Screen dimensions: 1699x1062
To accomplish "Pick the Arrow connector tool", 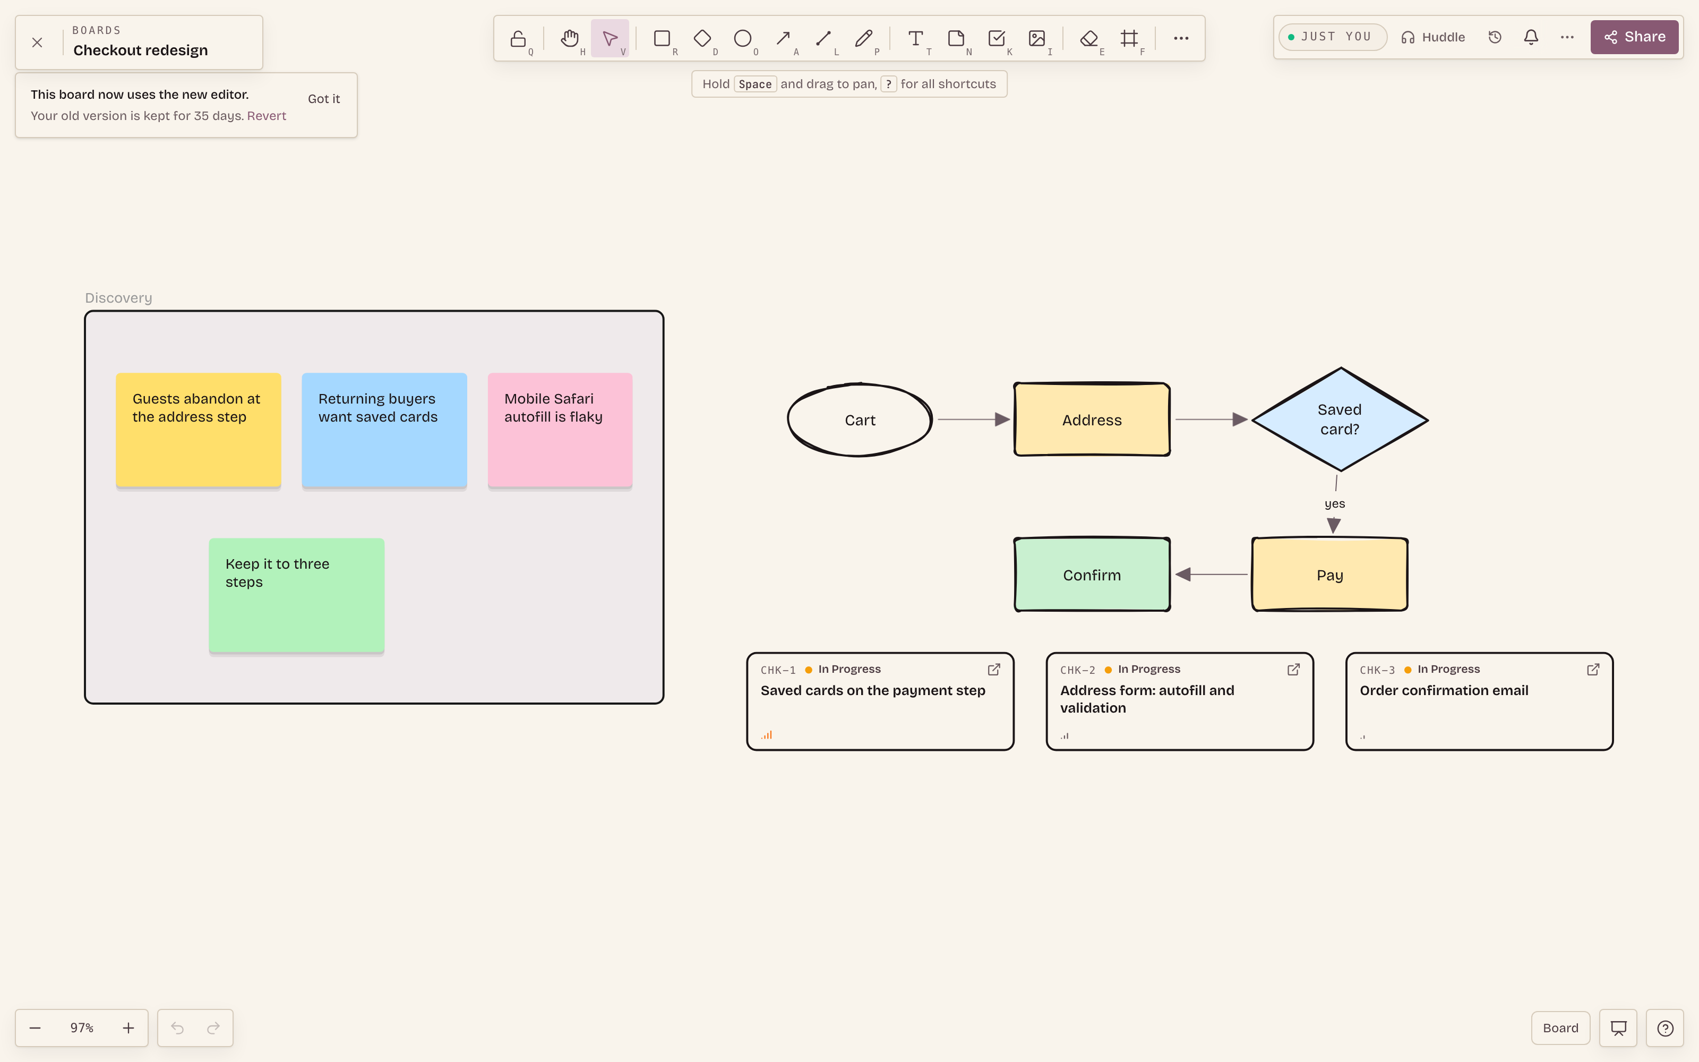I will (x=784, y=38).
